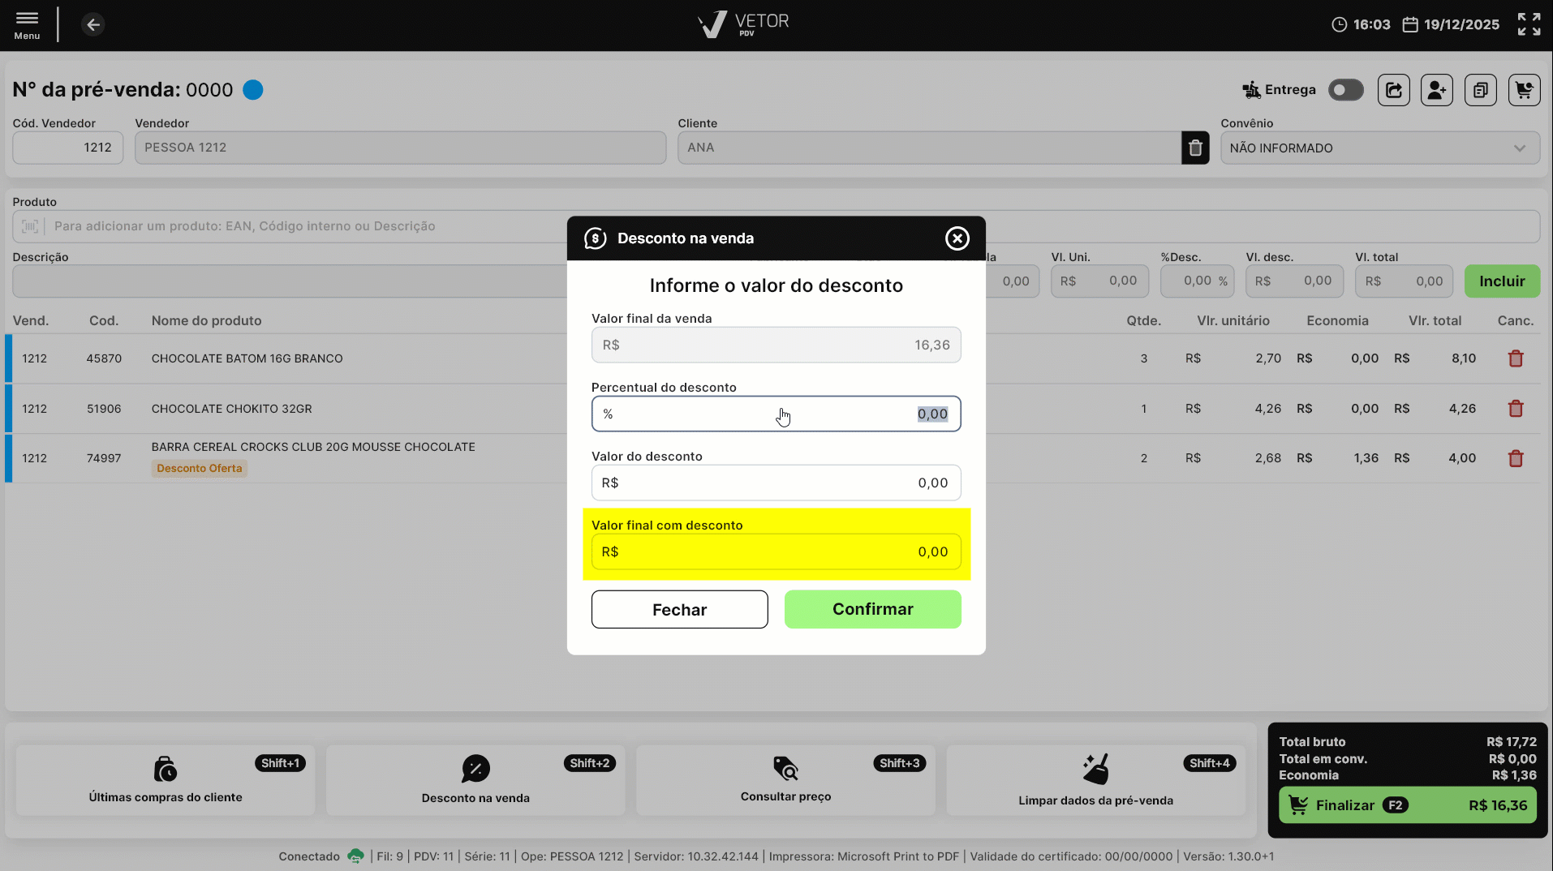
Task: Click the Vendedor name field
Action: (401, 148)
